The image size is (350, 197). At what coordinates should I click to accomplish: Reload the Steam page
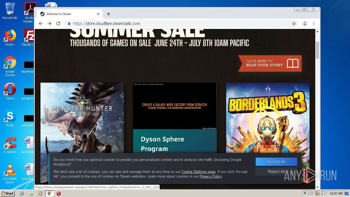[58, 24]
